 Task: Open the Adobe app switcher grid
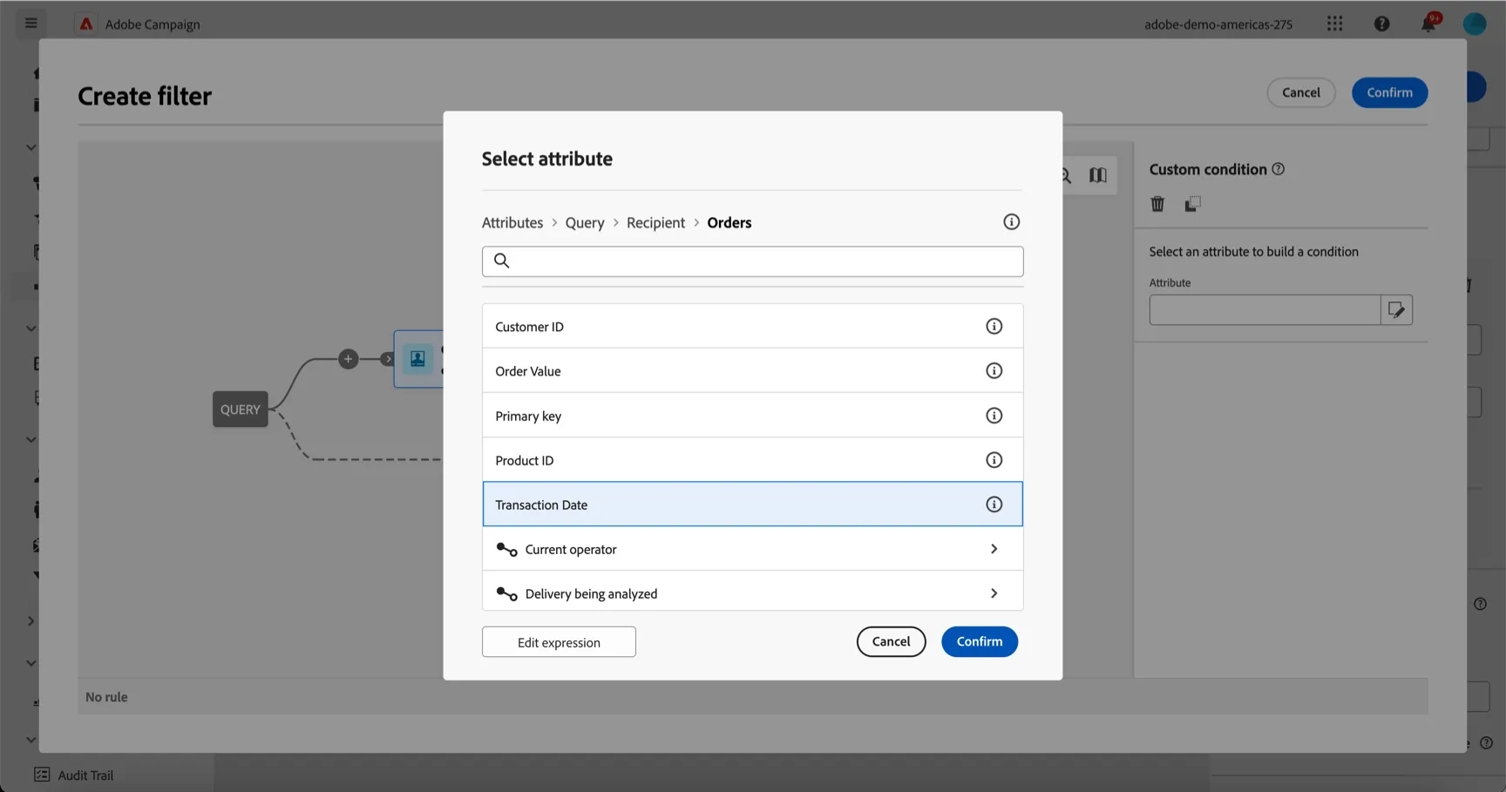click(x=1334, y=24)
